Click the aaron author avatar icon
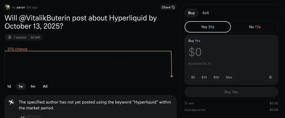The width and height of the screenshot is (285, 118). (x=7, y=7)
